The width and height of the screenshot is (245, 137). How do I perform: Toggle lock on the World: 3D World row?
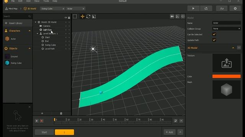(69, 22)
